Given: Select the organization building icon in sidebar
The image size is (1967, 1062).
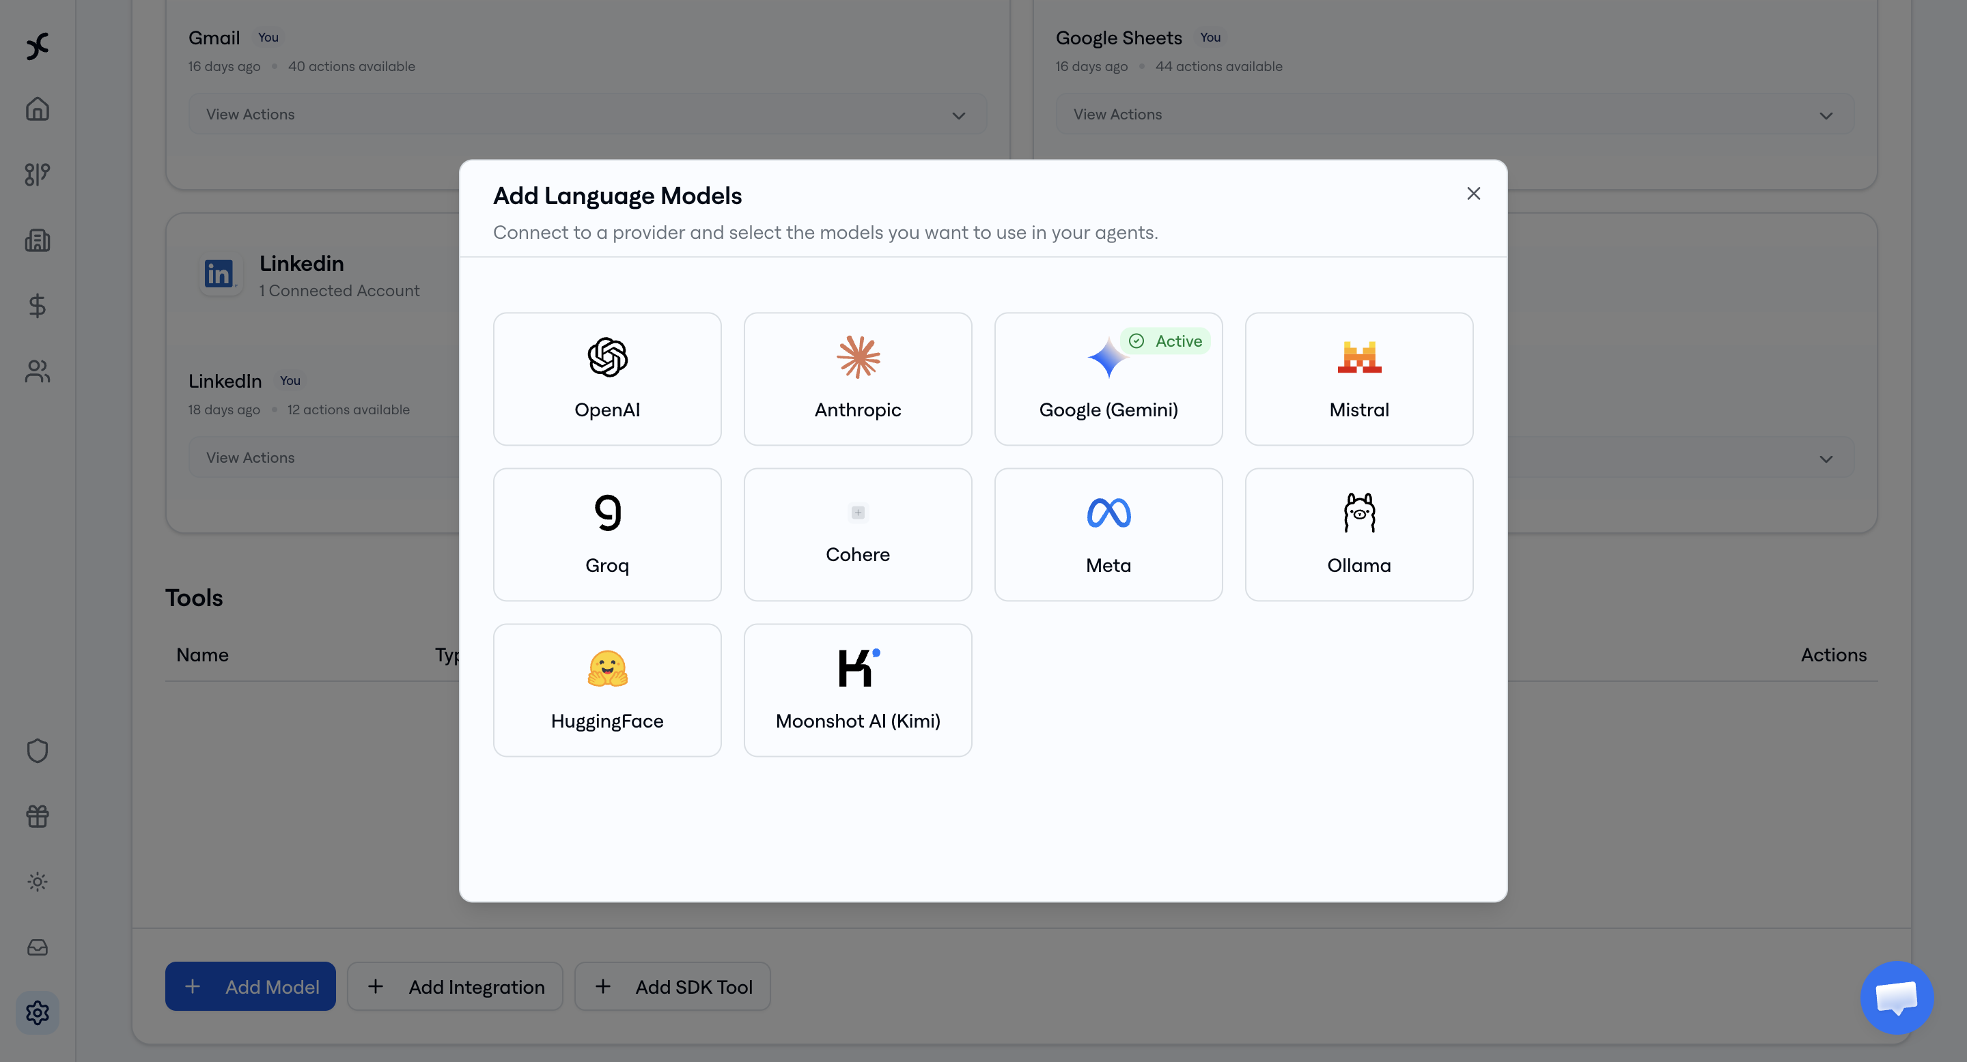Looking at the screenshot, I should (37, 240).
